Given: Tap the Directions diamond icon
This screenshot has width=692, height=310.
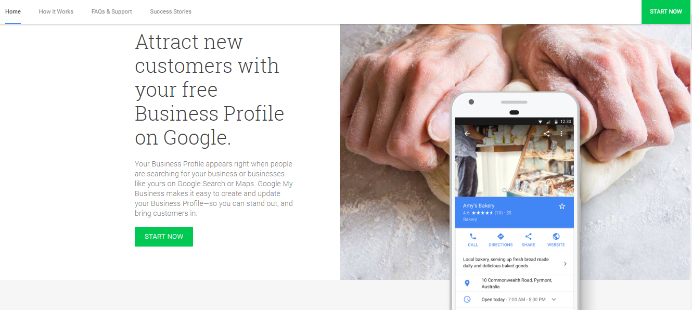Looking at the screenshot, I should tap(501, 237).
